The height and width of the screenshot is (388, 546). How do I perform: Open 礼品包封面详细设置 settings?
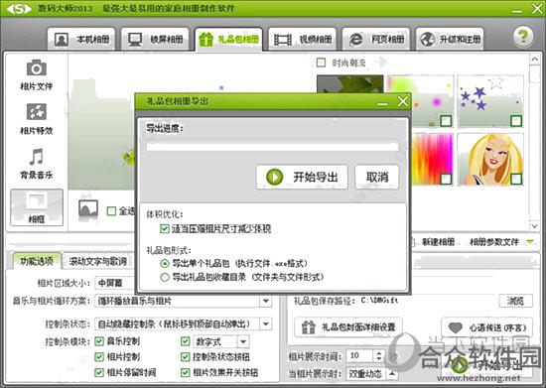[348, 327]
